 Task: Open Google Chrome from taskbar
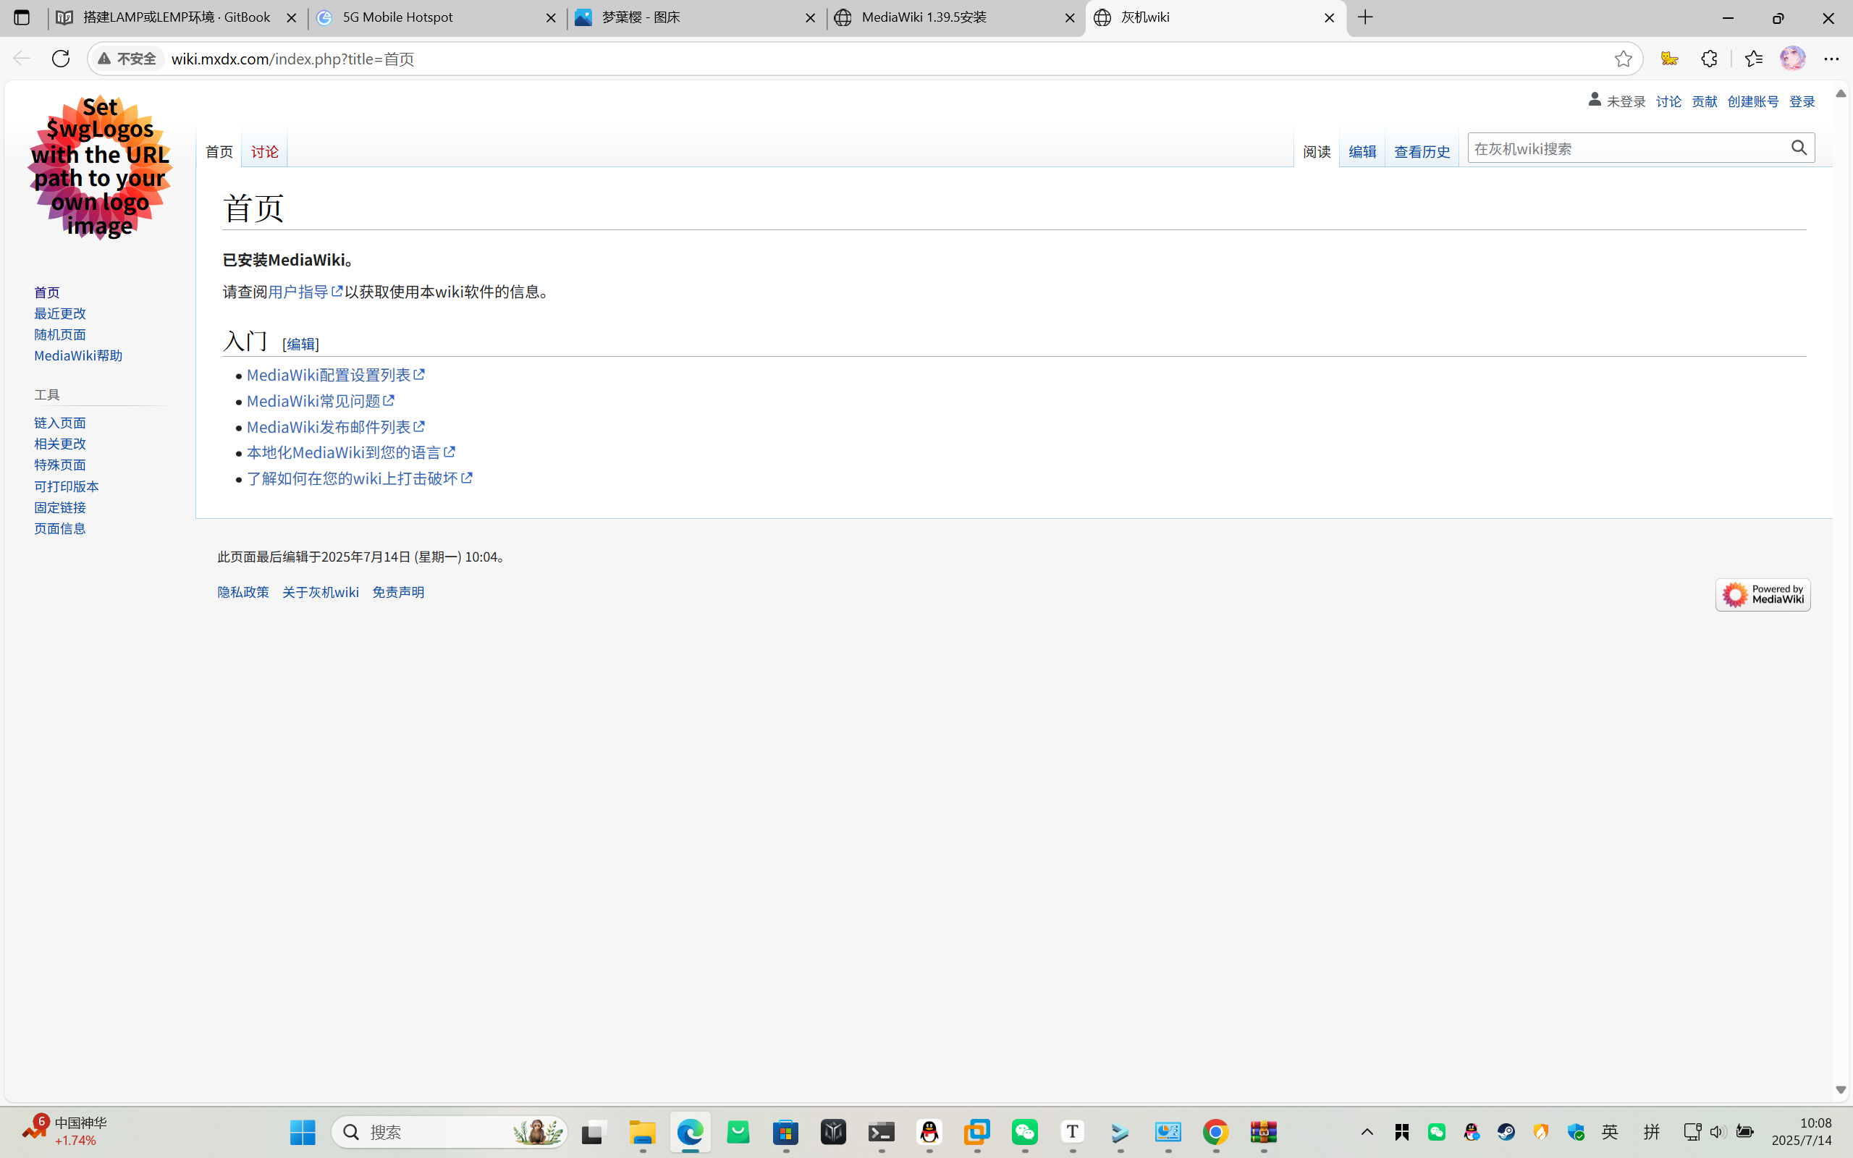pos(1216,1132)
